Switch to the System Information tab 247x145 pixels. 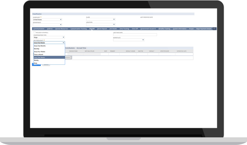[x=179, y=29]
